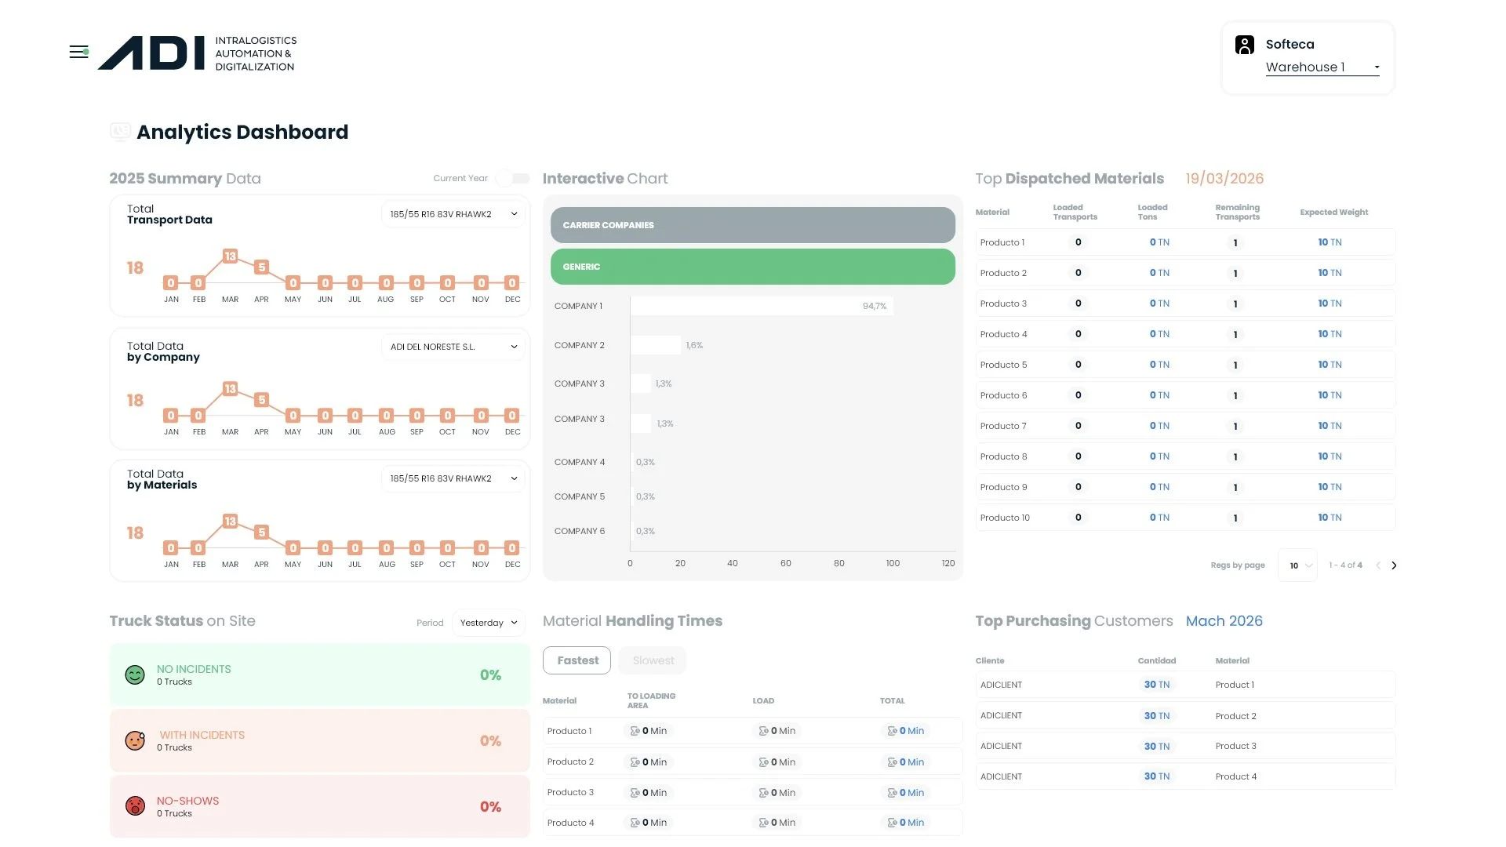Go to previous page of materials table
This screenshot has height=847, width=1506.
1378,565
